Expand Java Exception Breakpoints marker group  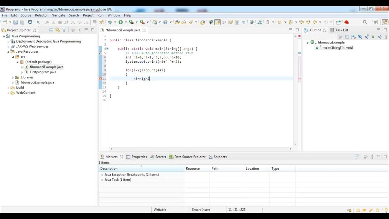click(x=102, y=175)
